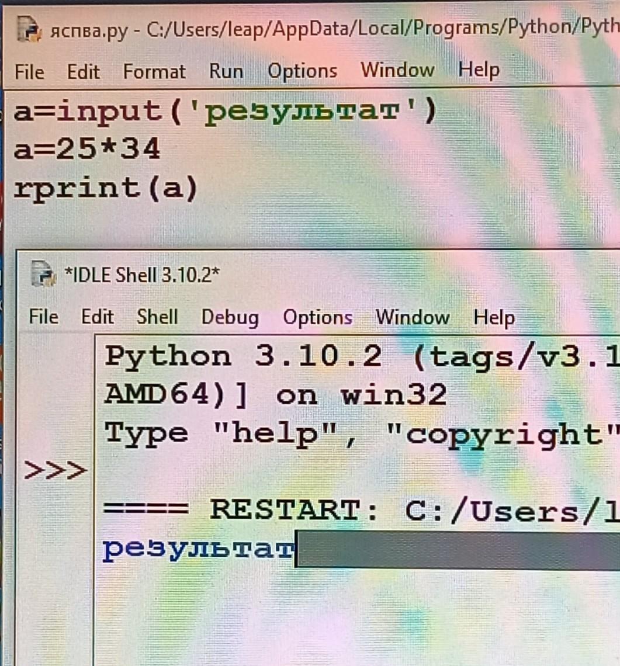Open the Help menu in the editor window
620x666 pixels.
(x=479, y=70)
